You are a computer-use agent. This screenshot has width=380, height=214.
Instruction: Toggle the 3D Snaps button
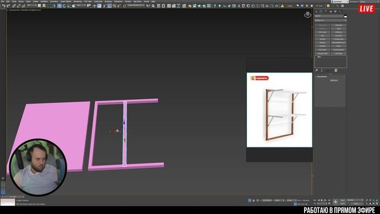pos(104,5)
